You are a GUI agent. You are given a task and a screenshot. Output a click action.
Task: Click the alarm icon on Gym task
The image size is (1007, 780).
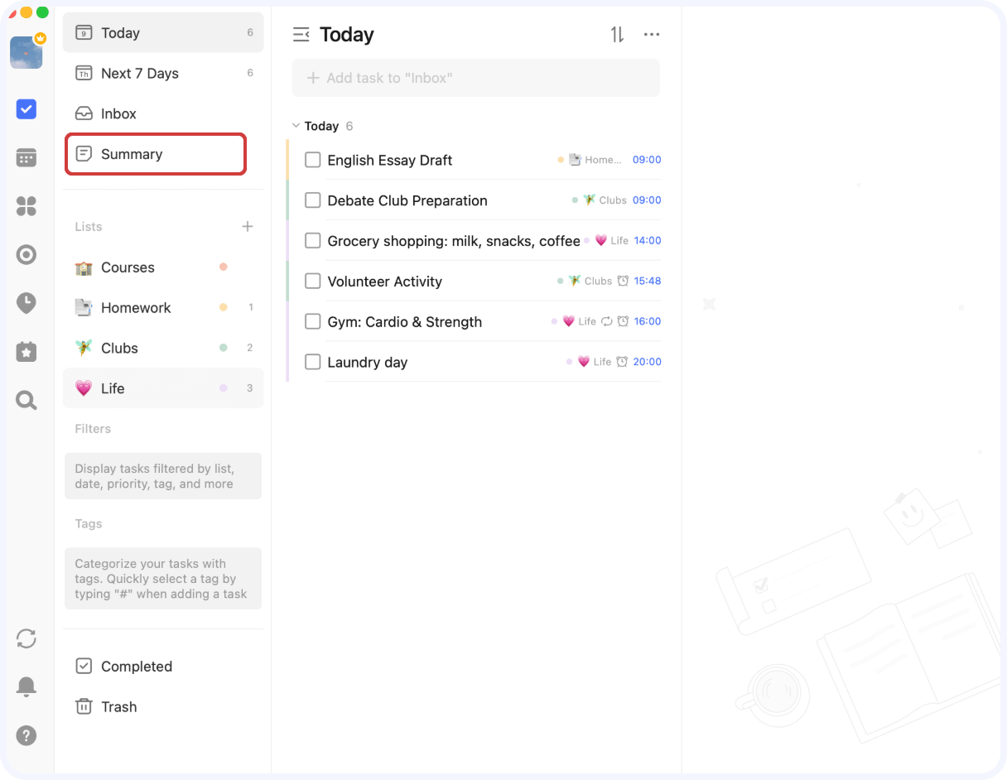[x=623, y=321]
